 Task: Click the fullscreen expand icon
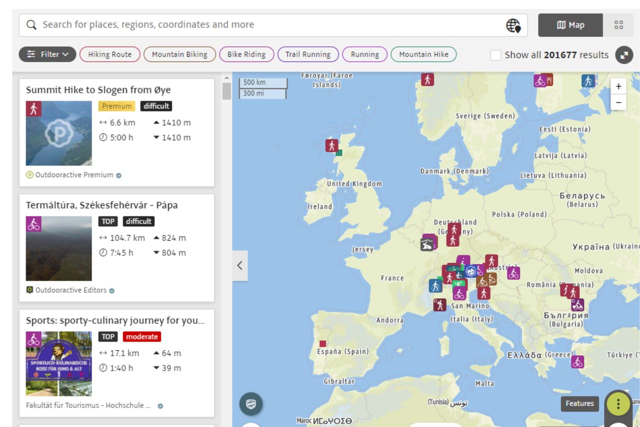tap(624, 55)
